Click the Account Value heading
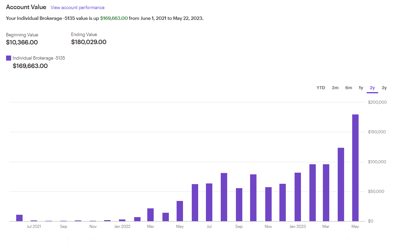The width and height of the screenshot is (395, 241). click(26, 7)
